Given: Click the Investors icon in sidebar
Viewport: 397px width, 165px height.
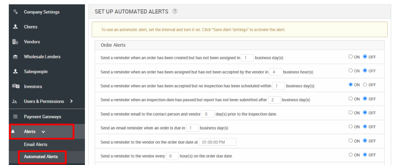Looking at the screenshot, I should pos(16,87).
